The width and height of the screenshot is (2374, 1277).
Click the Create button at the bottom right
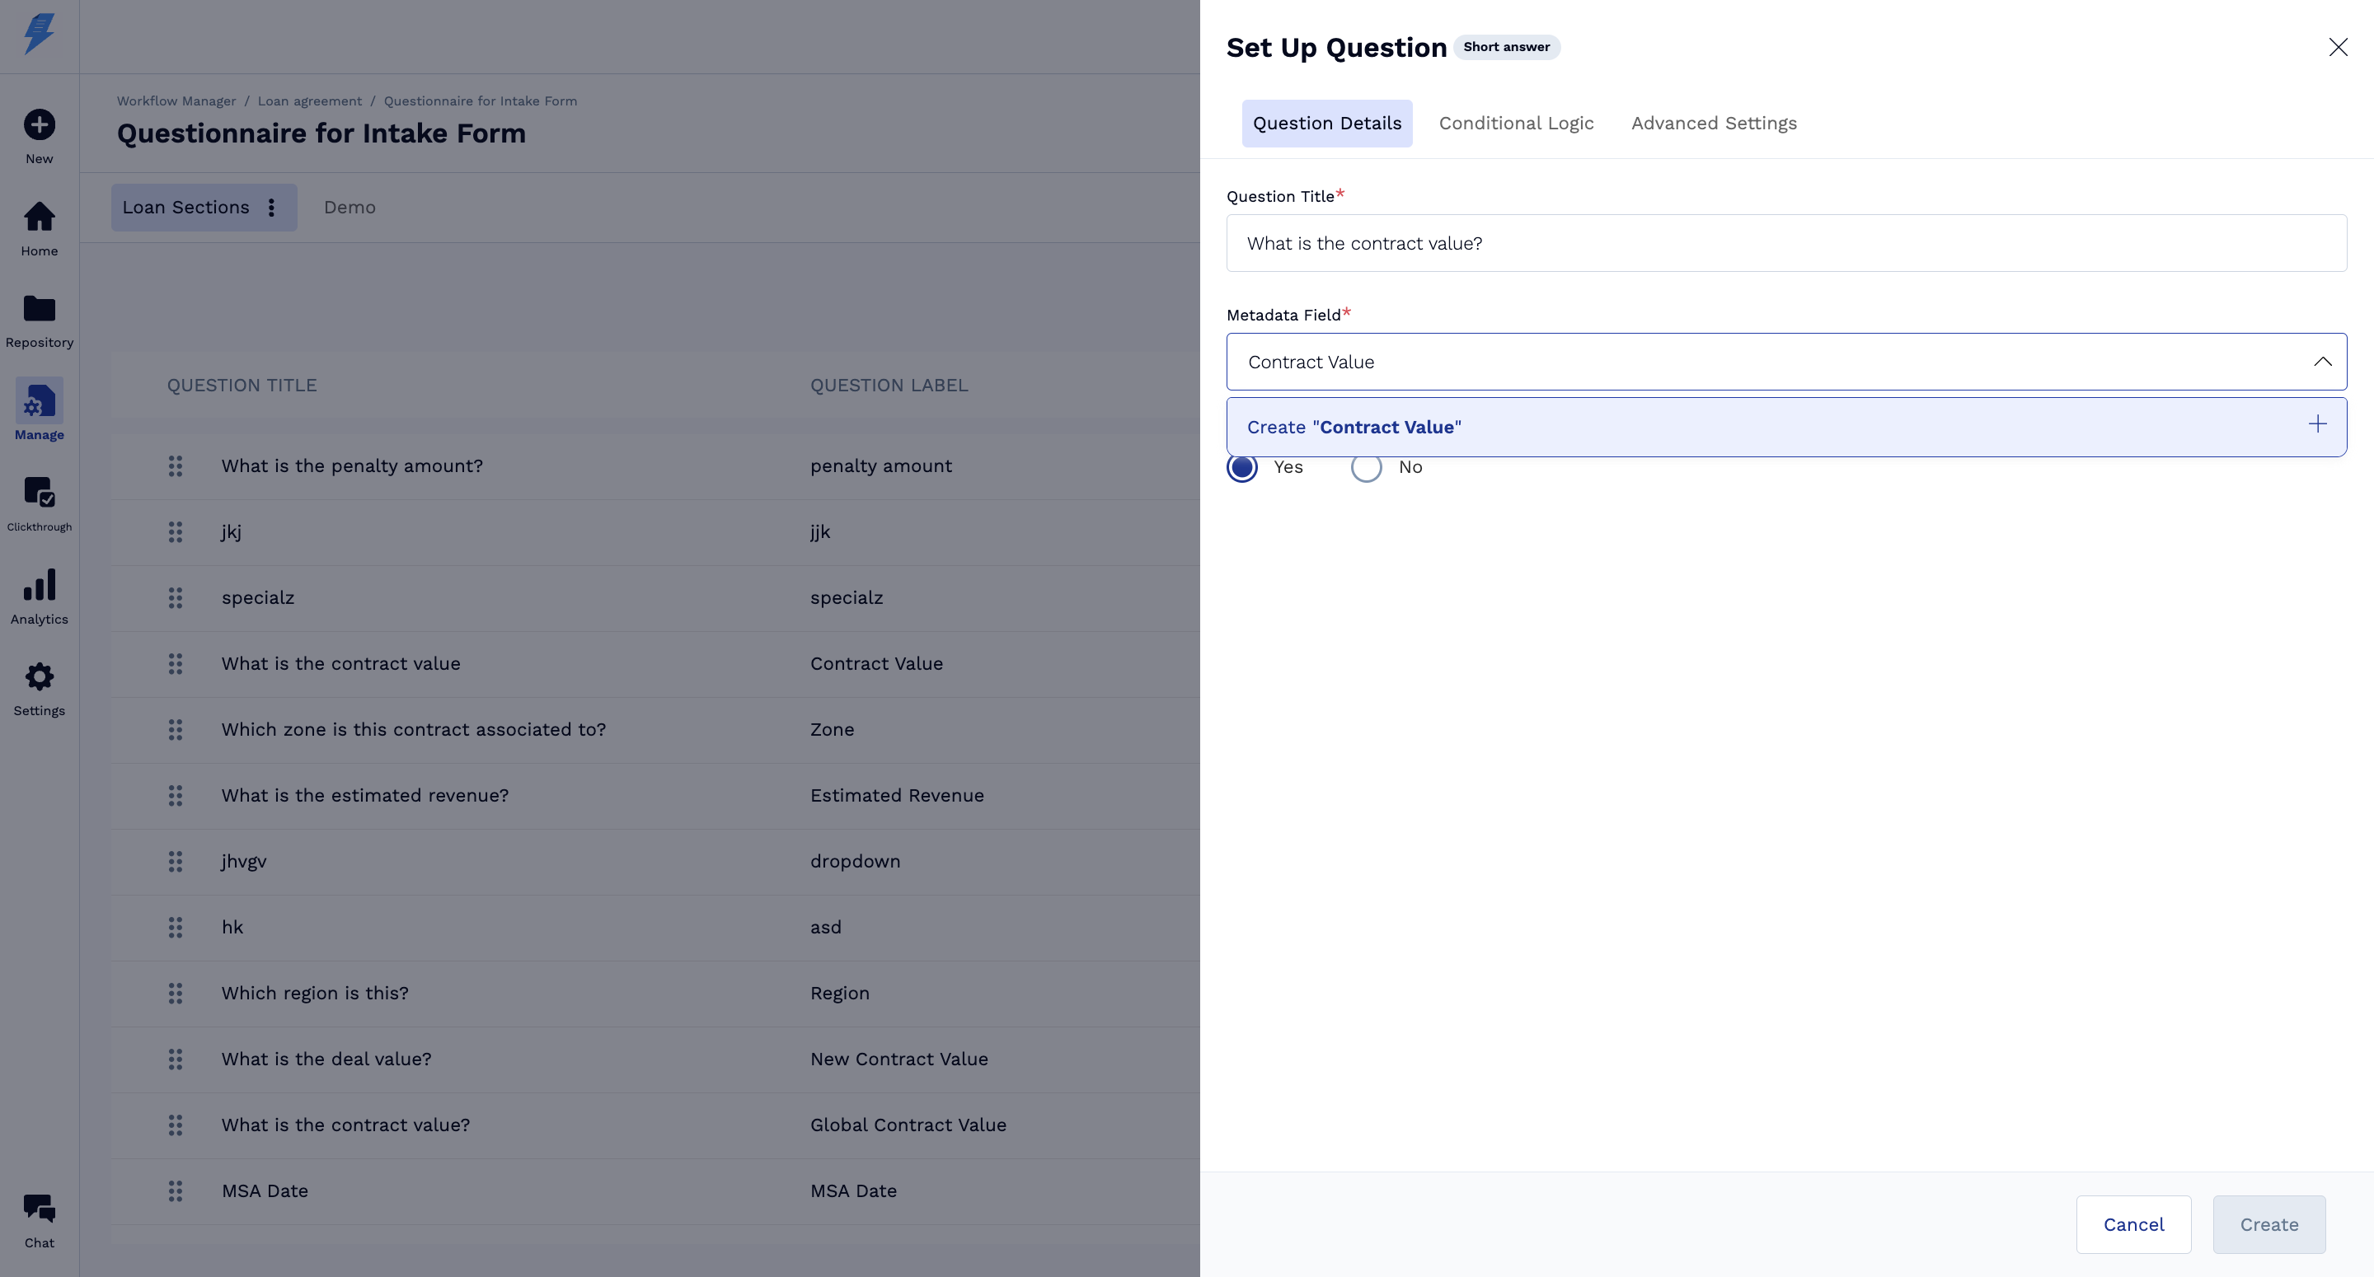(x=2268, y=1224)
